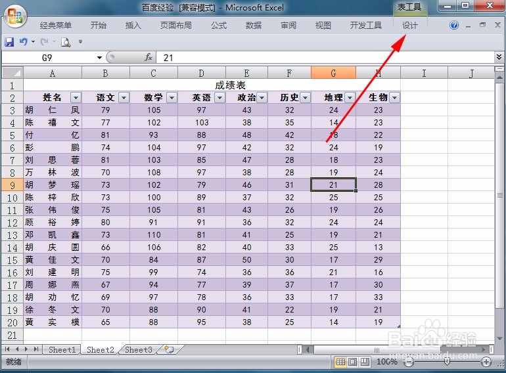Viewport: 506px width, 373px height.
Task: Jump to first sheet navigation arrow
Action: [7, 349]
